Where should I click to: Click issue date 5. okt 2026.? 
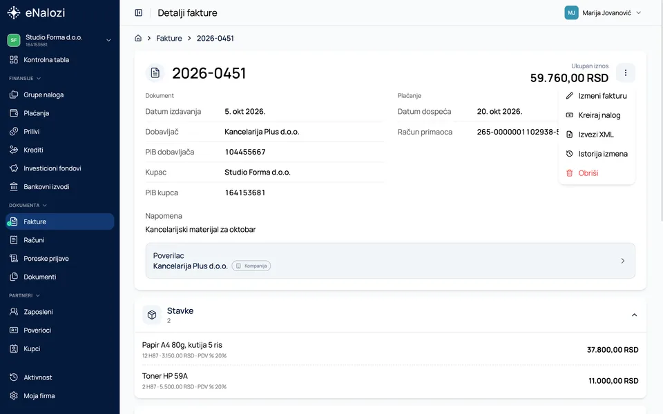(x=245, y=112)
